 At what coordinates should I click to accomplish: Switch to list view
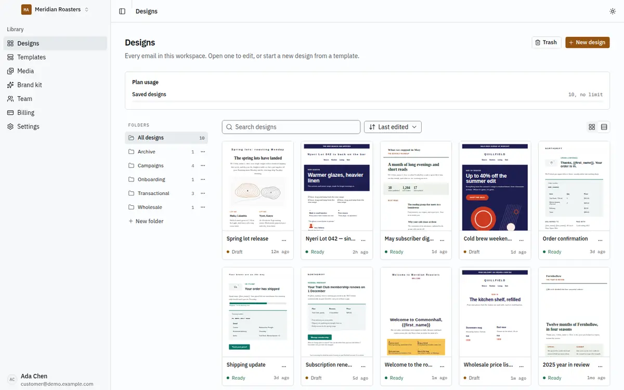tap(604, 127)
